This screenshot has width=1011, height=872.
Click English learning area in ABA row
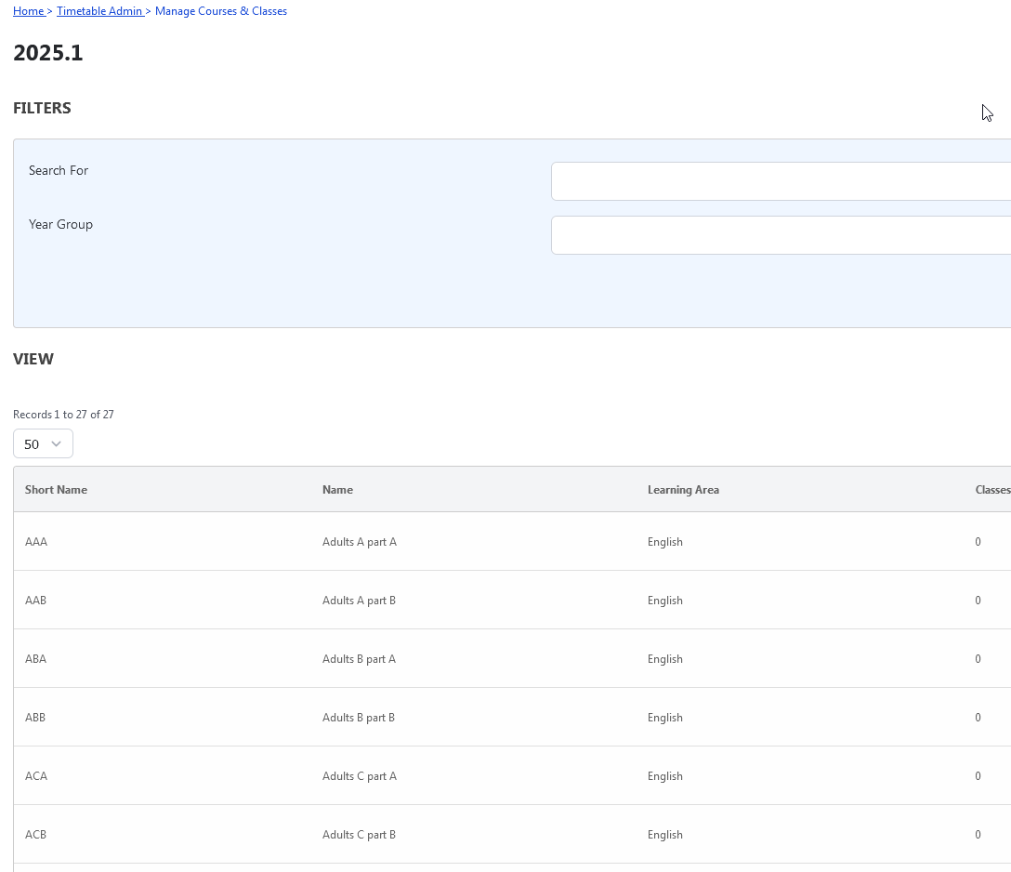click(665, 659)
